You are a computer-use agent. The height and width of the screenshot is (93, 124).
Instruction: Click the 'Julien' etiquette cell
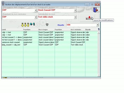(x=88, y=35)
